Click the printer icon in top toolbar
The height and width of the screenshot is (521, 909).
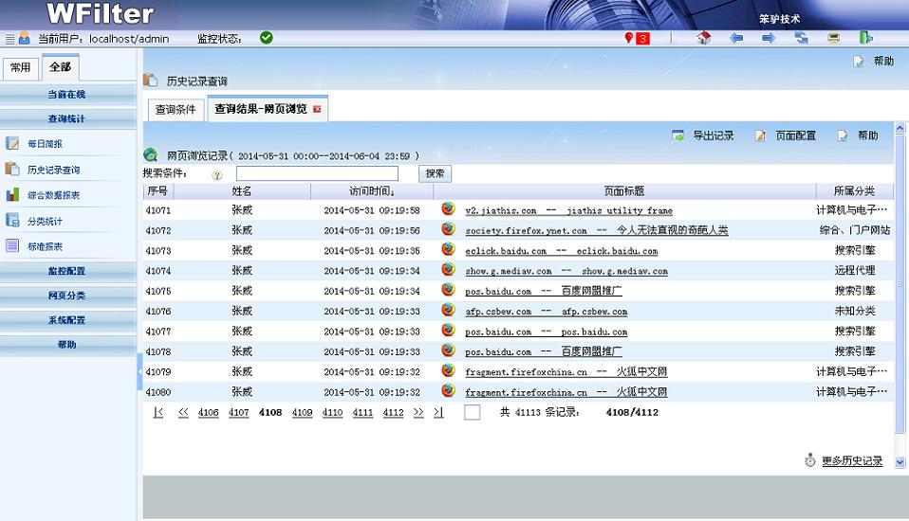(x=833, y=39)
